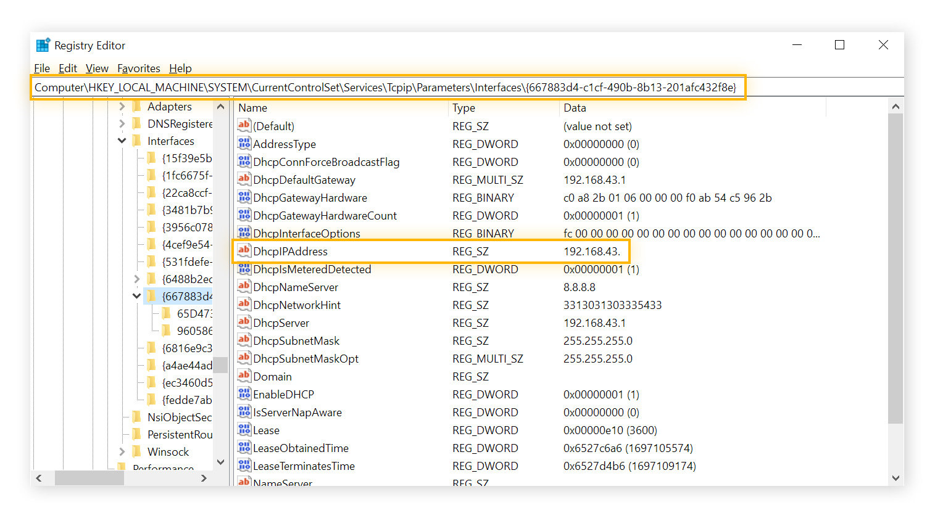Click the tree horizontal scroll-right arrow

coord(204,478)
